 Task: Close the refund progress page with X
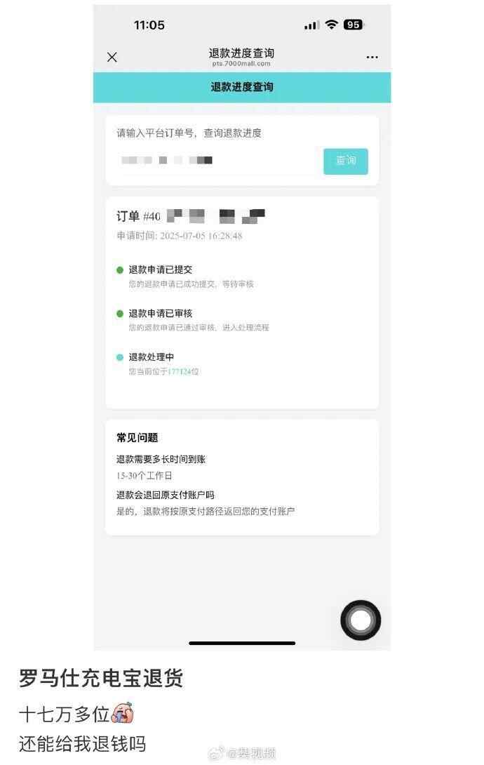[112, 57]
